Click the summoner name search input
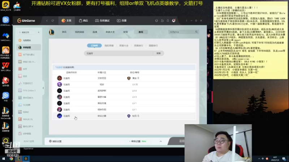289x162 pixels. tap(119, 53)
